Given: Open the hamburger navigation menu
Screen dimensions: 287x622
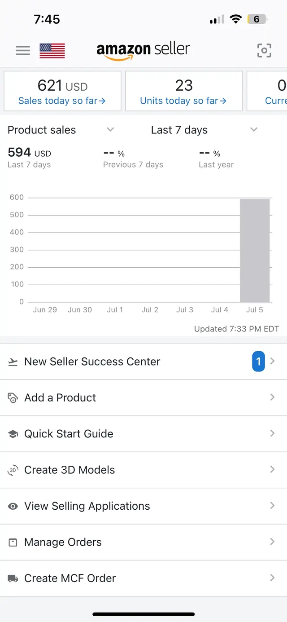Looking at the screenshot, I should [23, 51].
